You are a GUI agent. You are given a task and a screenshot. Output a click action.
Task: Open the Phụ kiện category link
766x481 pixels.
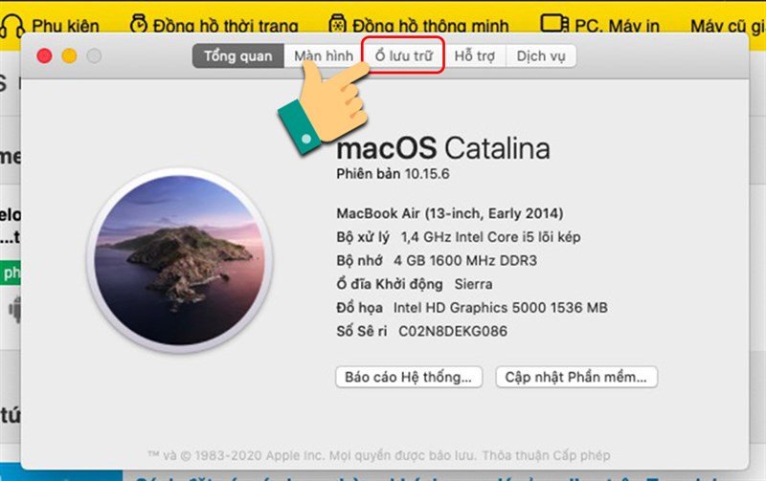click(65, 26)
